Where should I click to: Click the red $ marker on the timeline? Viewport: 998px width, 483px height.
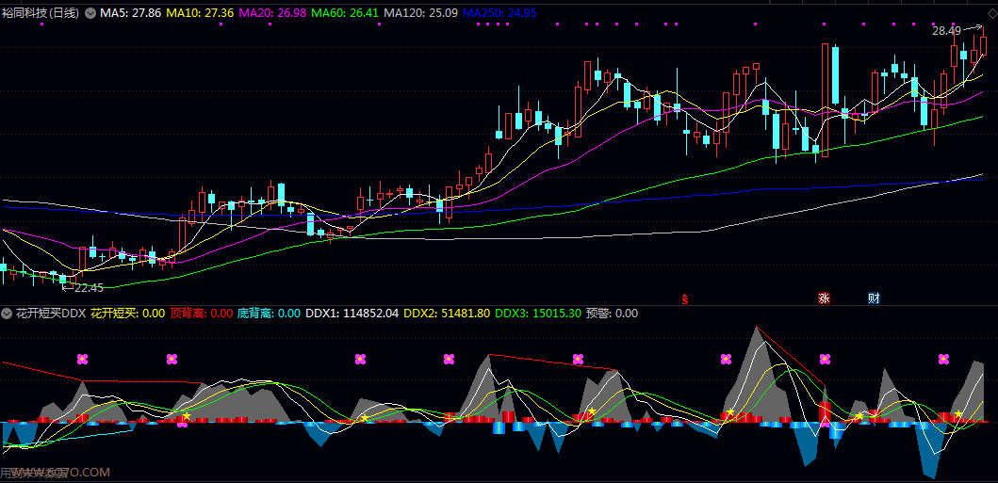point(684,299)
